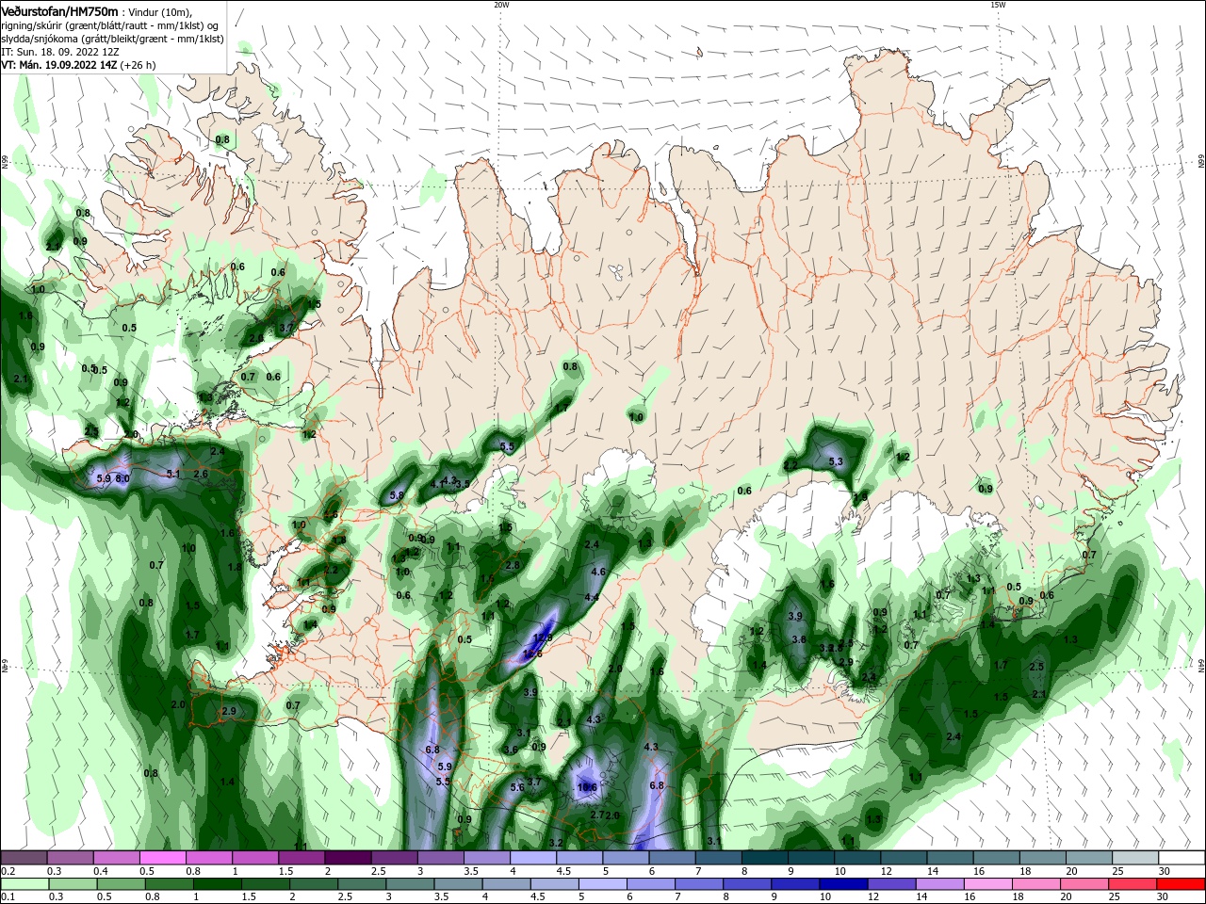Click the palest green first swatch in the bottom legend
The image size is (1206, 904).
24,884
